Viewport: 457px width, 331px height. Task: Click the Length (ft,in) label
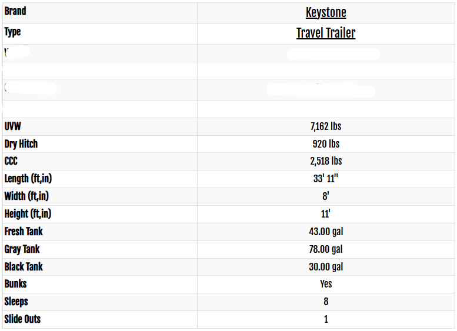tap(32, 179)
